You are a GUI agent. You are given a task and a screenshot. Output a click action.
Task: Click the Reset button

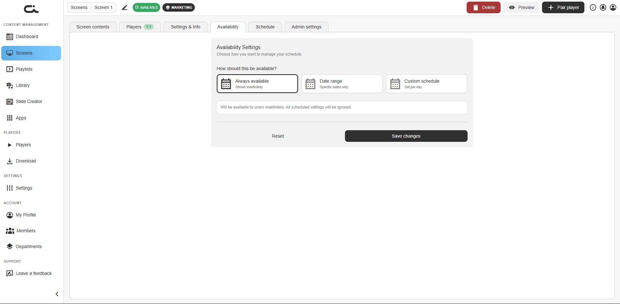coord(278,136)
